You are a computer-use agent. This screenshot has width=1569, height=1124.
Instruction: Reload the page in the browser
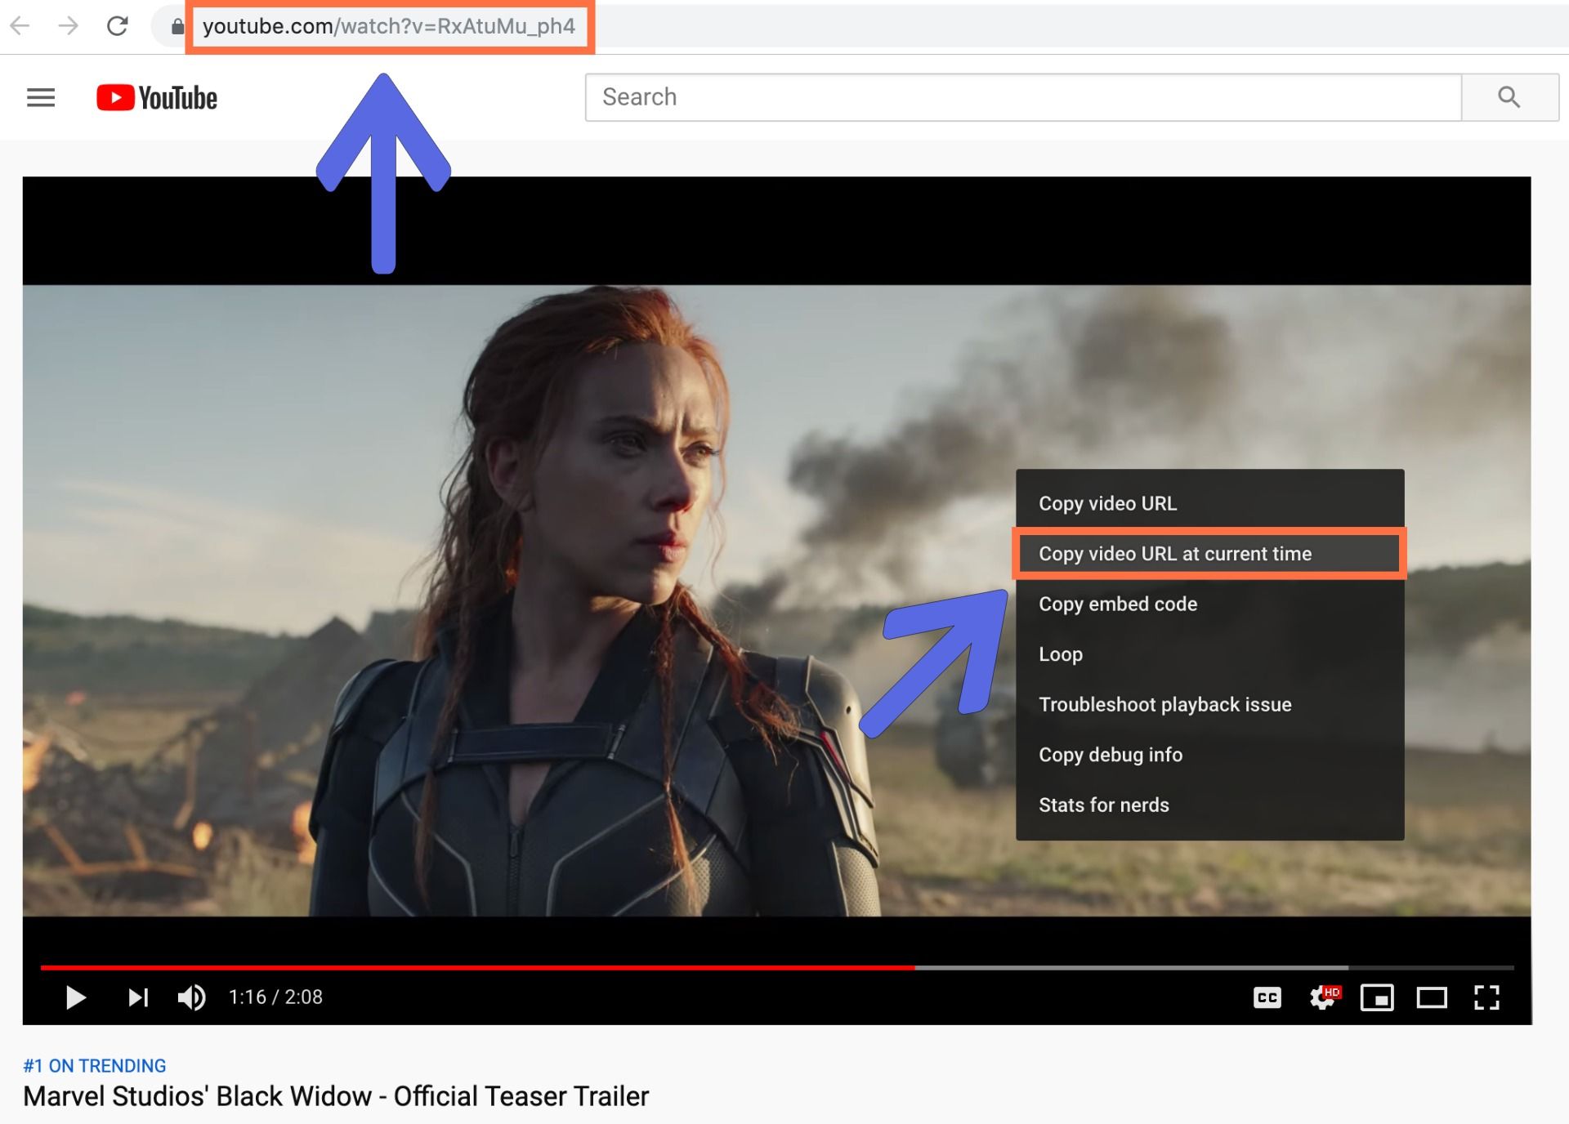[x=118, y=26]
